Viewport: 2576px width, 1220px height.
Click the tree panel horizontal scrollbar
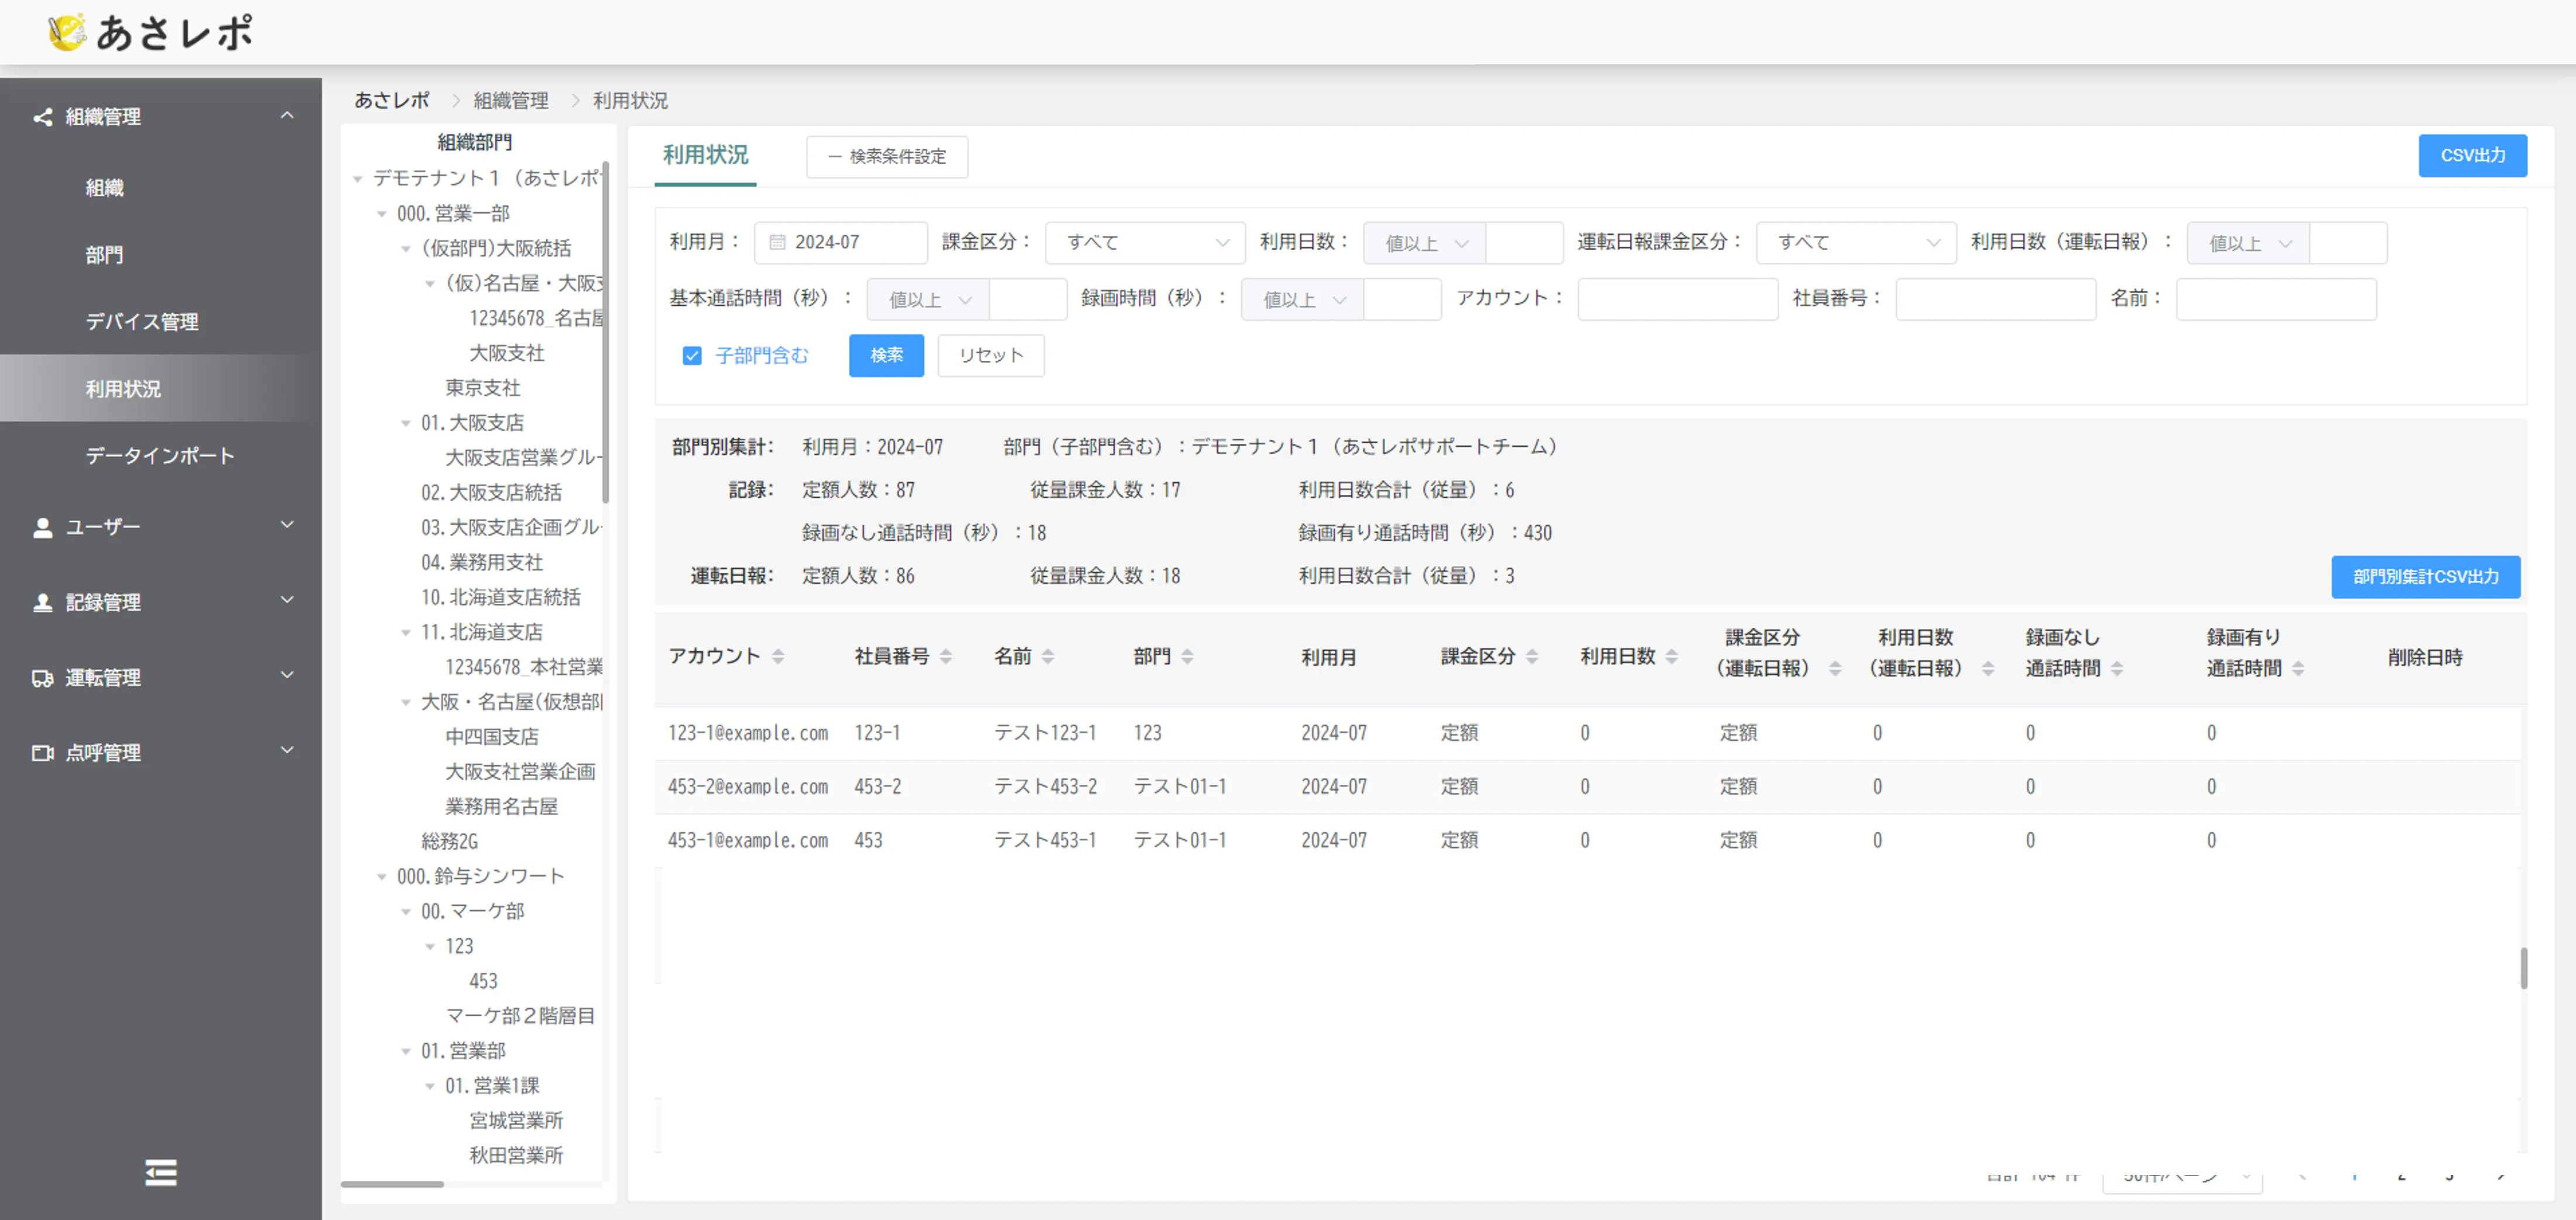(392, 1184)
